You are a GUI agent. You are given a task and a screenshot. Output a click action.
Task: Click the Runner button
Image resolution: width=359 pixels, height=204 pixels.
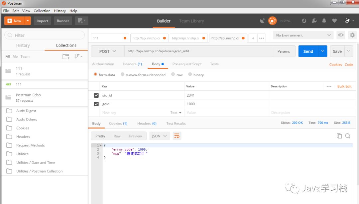63,21
